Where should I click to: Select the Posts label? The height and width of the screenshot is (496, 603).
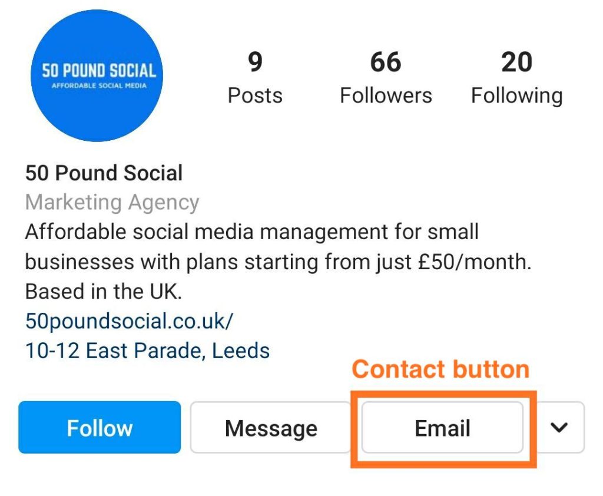click(255, 95)
